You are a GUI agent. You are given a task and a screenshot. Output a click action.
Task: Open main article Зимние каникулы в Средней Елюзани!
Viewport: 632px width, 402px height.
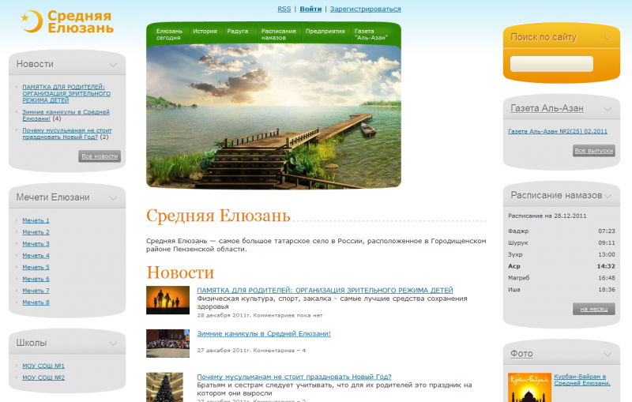pos(264,333)
